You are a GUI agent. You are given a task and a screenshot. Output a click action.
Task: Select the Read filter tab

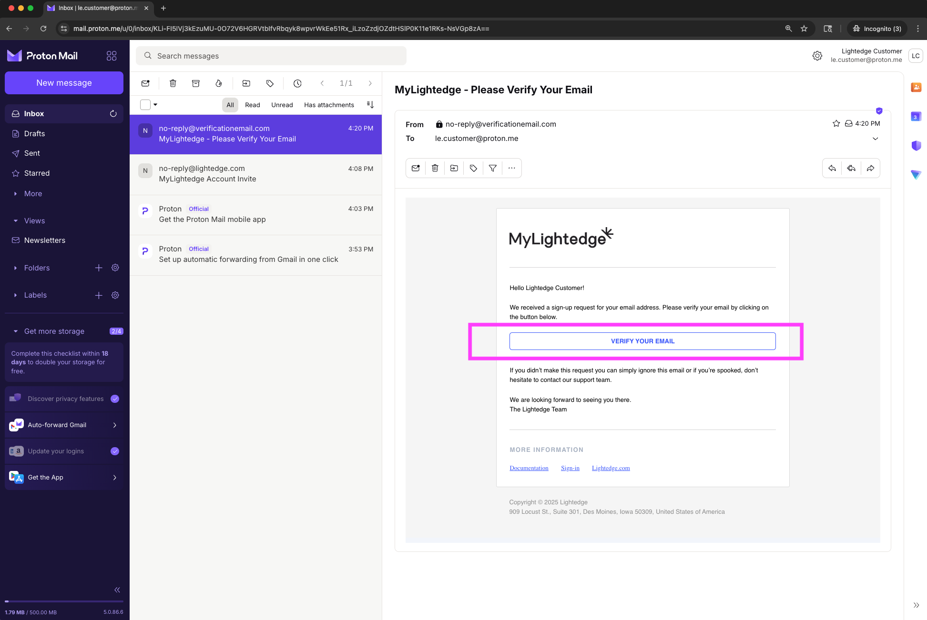253,105
